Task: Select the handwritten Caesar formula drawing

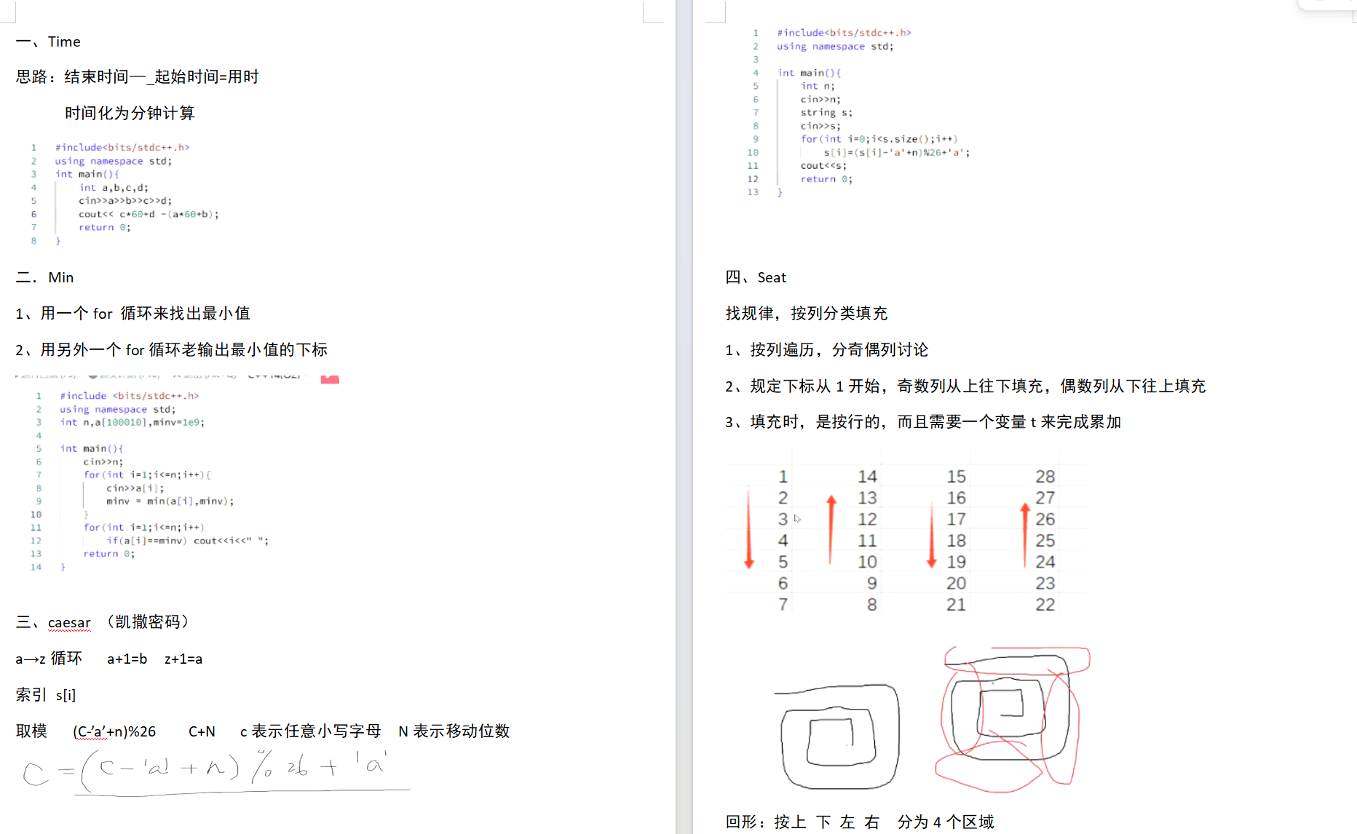Action: pyautogui.click(x=211, y=770)
